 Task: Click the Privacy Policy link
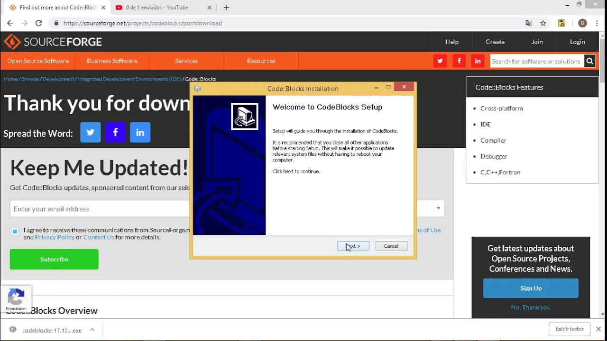pyautogui.click(x=55, y=237)
